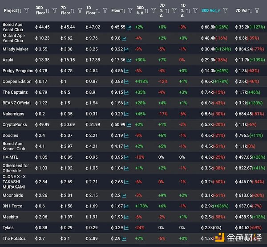
Task: Open floor chart for Bored Ape Yacht Club
Action: click(x=129, y=27)
